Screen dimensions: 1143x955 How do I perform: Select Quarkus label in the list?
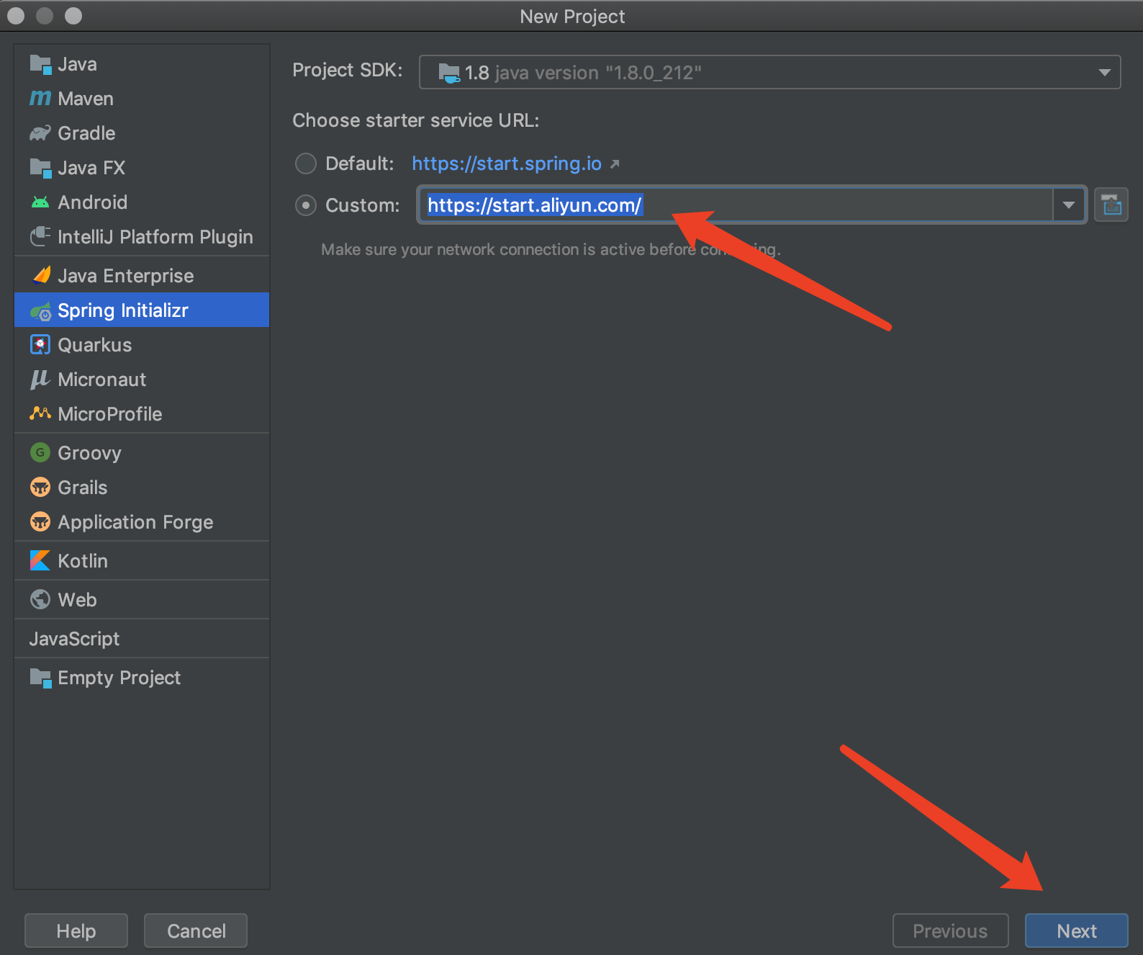point(94,345)
